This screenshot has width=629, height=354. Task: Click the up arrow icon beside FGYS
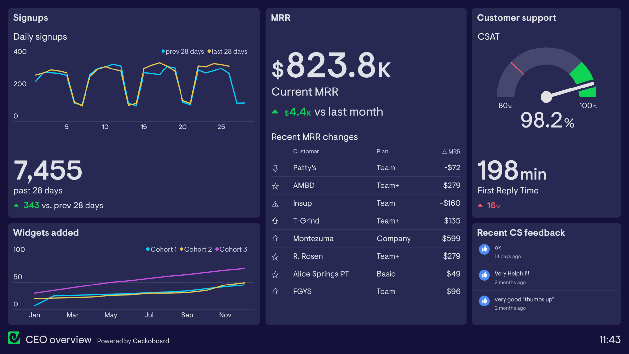pos(275,291)
